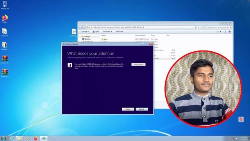
Task: Switch to Windows Setup taskbar button
Action: click(x=44, y=138)
